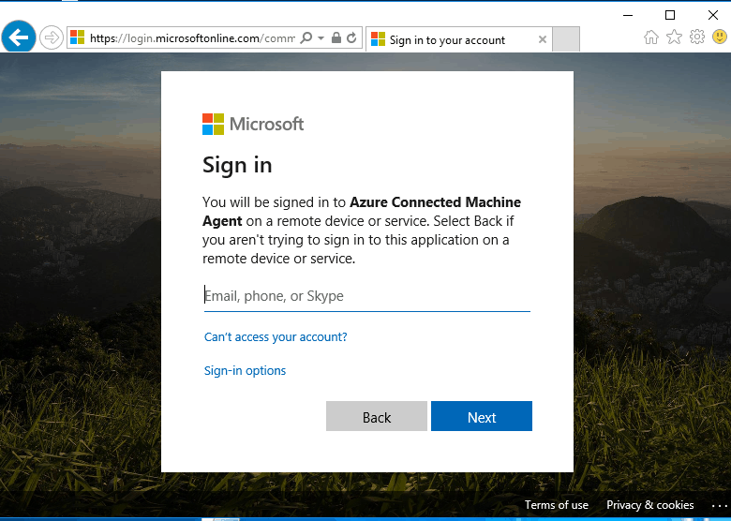Click the browser Back arrow button
Screen dimensions: 731x521
coord(19,37)
